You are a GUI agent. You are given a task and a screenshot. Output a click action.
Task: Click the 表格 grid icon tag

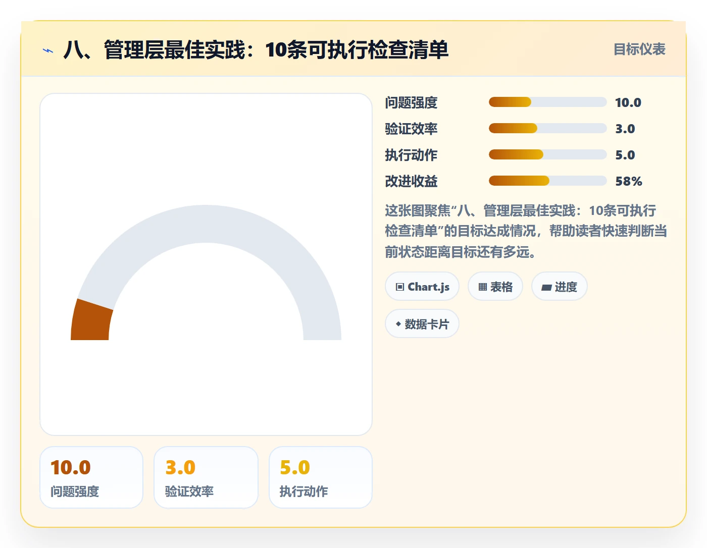[495, 287]
